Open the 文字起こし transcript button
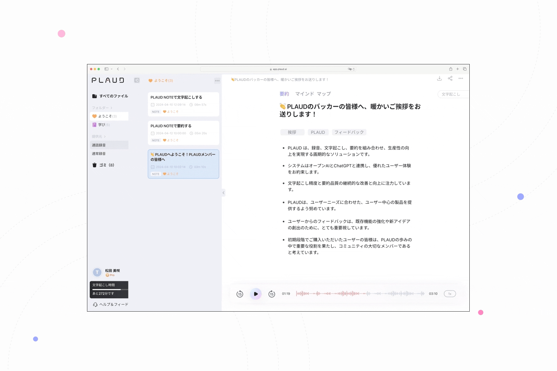Viewport: 557px width, 371px height. pyautogui.click(x=453, y=94)
